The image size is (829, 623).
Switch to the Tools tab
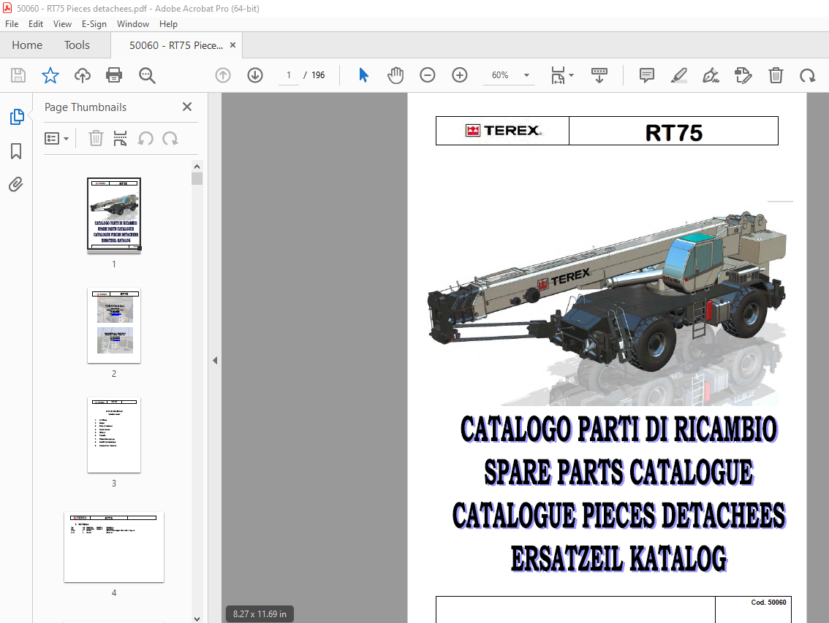point(77,45)
